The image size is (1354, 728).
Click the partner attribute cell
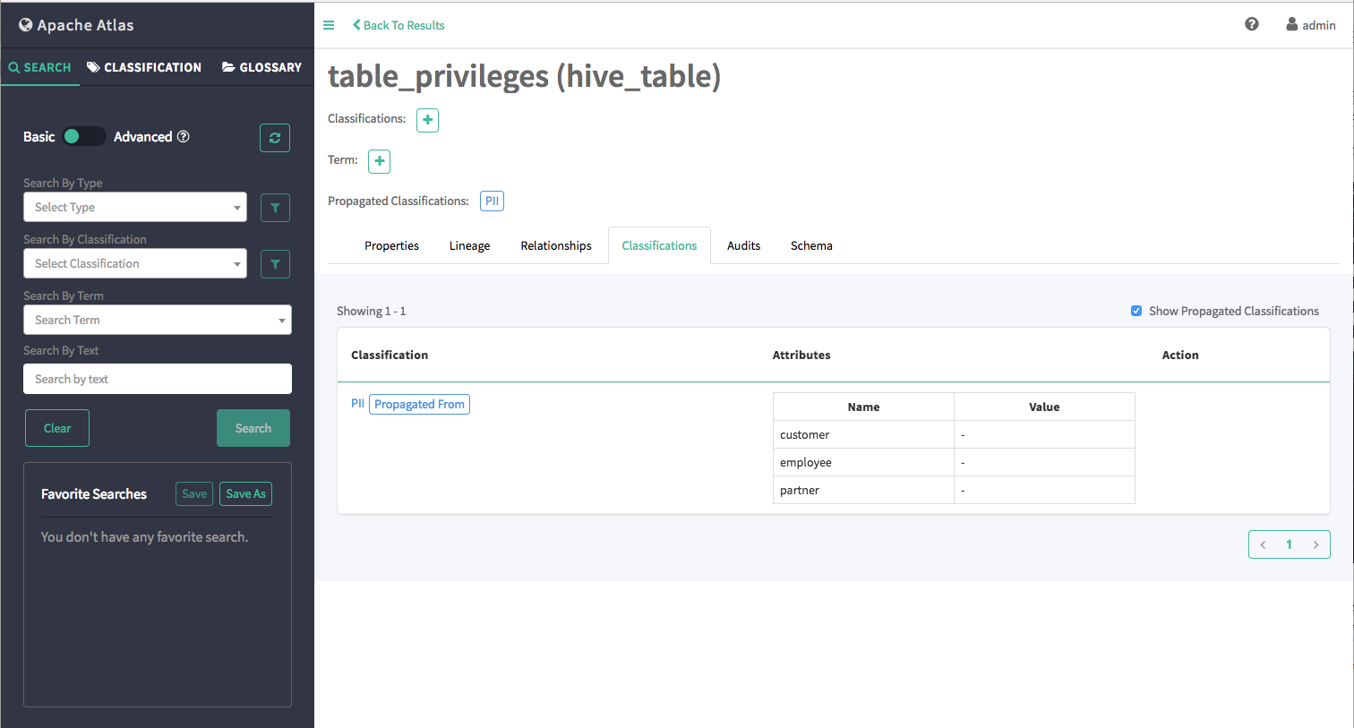pyautogui.click(x=863, y=490)
